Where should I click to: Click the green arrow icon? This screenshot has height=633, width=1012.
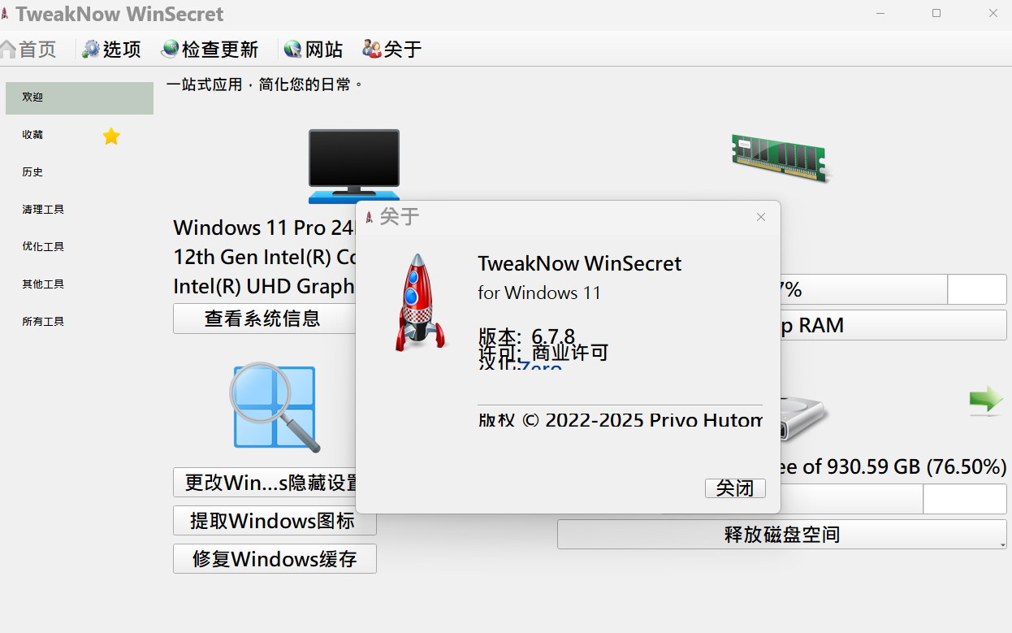click(985, 401)
